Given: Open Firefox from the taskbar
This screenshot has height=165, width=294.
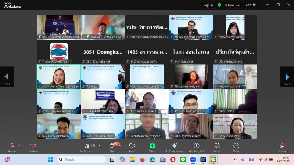Looking at the screenshot, I should [x=143, y=159].
